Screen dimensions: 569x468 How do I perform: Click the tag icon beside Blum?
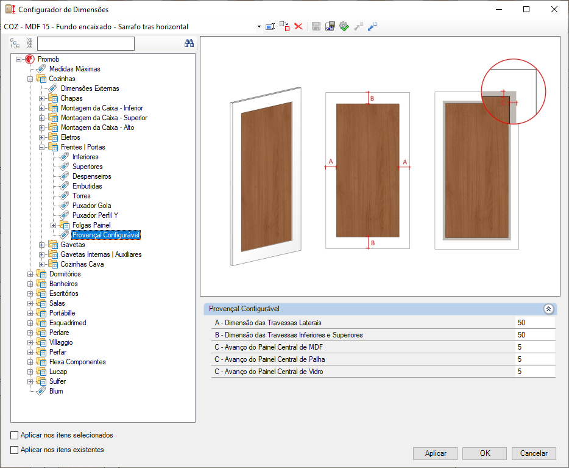click(41, 391)
